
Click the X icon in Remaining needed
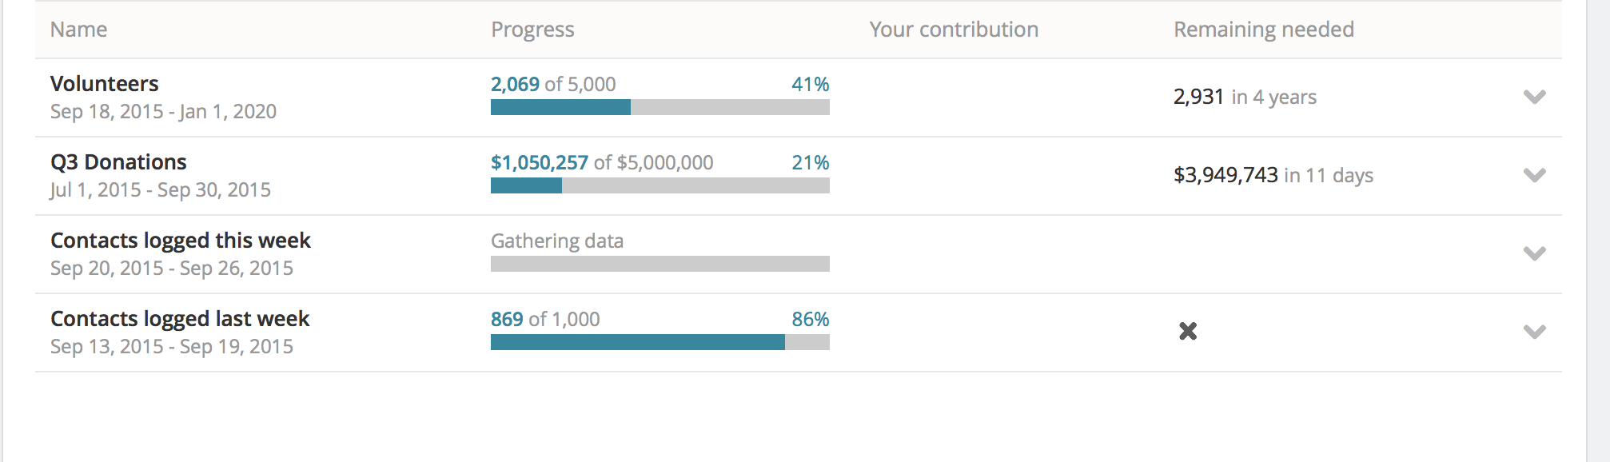1188,331
